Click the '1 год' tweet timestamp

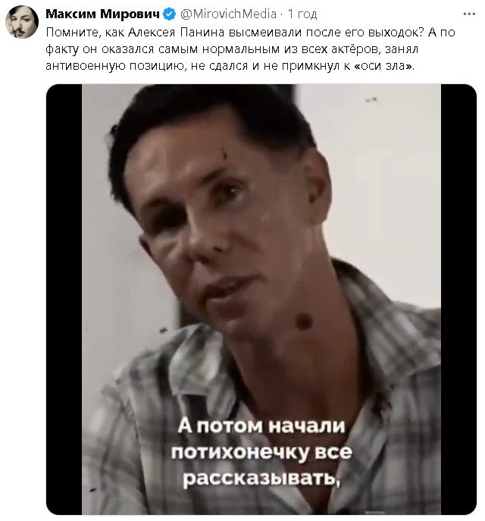click(x=302, y=14)
